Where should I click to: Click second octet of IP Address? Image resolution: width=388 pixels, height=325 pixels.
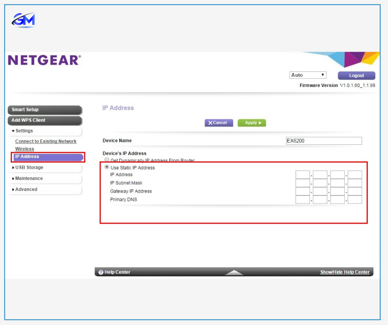click(x=320, y=174)
